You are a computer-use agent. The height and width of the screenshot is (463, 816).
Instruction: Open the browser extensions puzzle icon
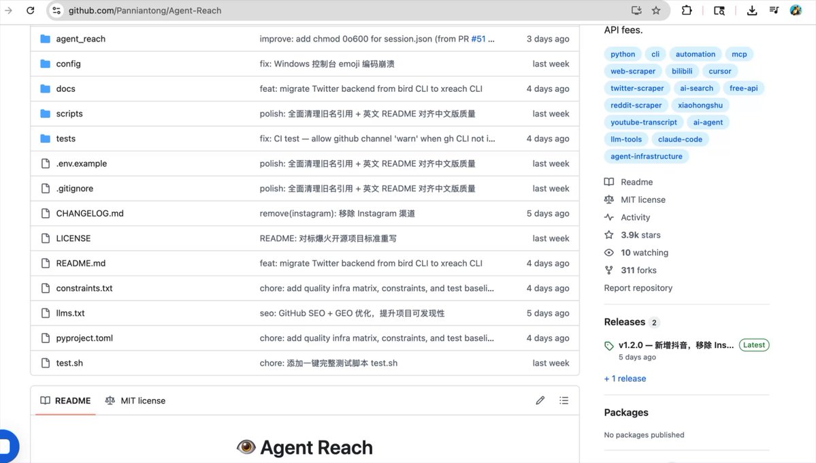click(x=687, y=10)
